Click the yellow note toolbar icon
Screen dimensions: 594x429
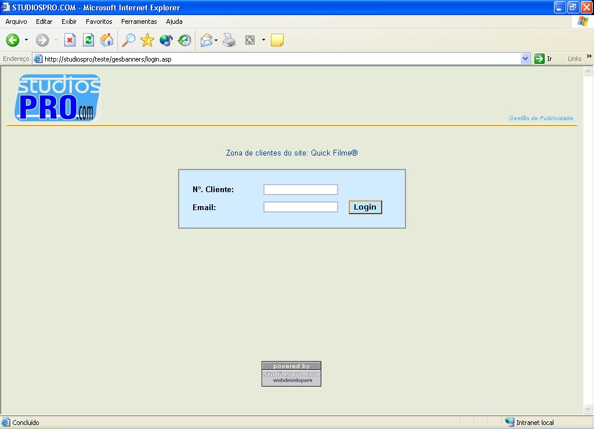pyautogui.click(x=277, y=40)
